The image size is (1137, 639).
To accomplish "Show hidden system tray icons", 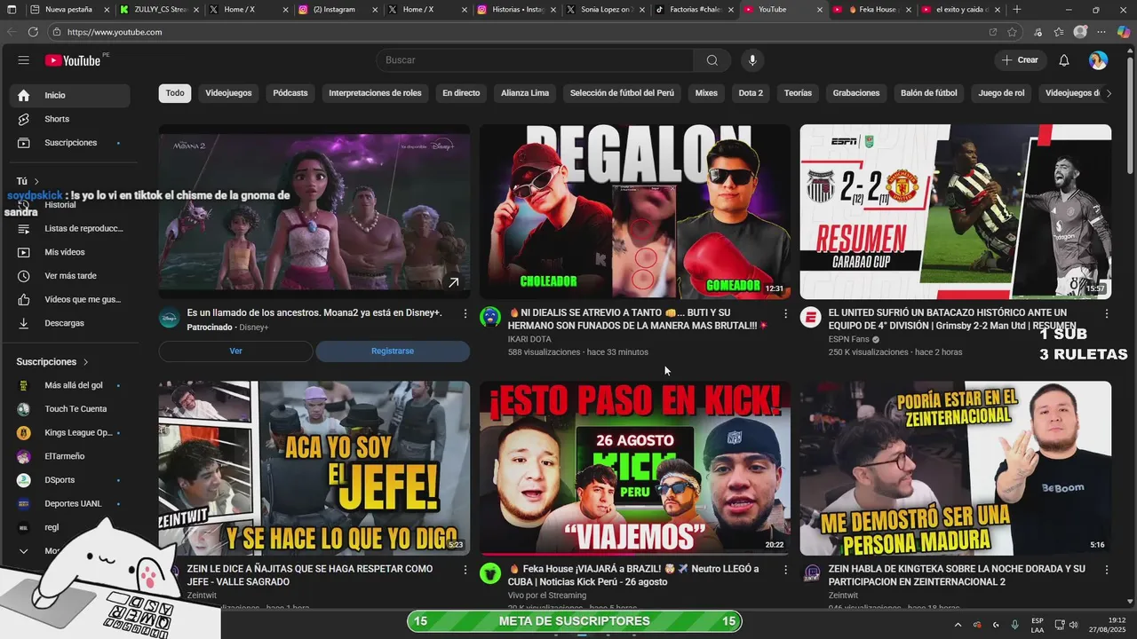I will coord(958,625).
